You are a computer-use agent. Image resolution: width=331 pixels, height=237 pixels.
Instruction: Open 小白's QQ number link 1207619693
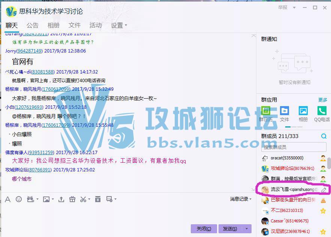point(29,107)
